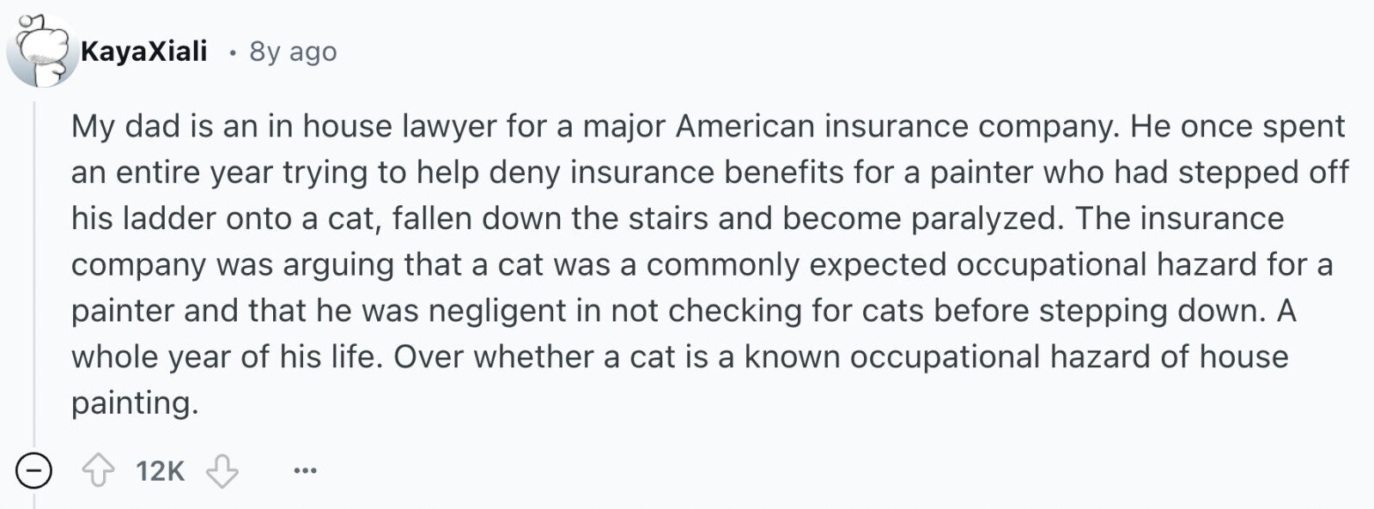Upvote KayaXiali's comment
Viewport: 1374px width, 509px height.
pos(98,471)
